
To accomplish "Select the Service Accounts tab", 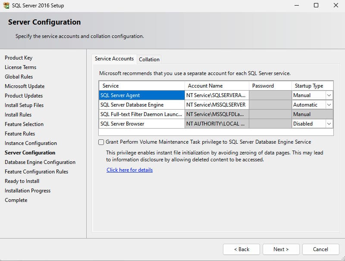I will tap(114, 59).
